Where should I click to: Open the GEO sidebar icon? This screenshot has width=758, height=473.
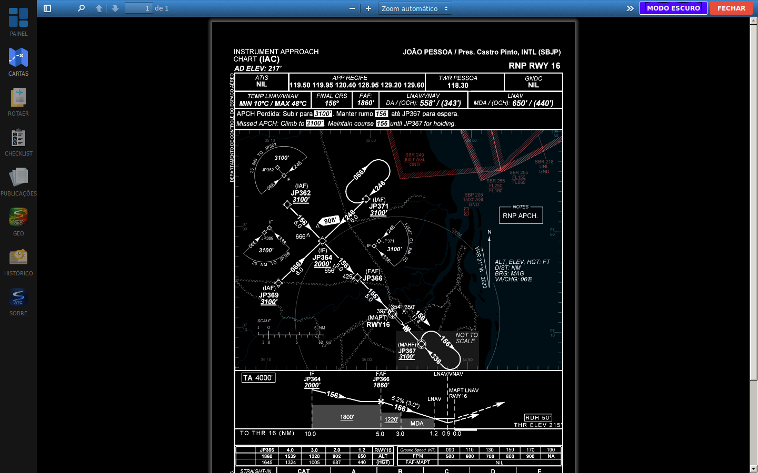click(18, 222)
